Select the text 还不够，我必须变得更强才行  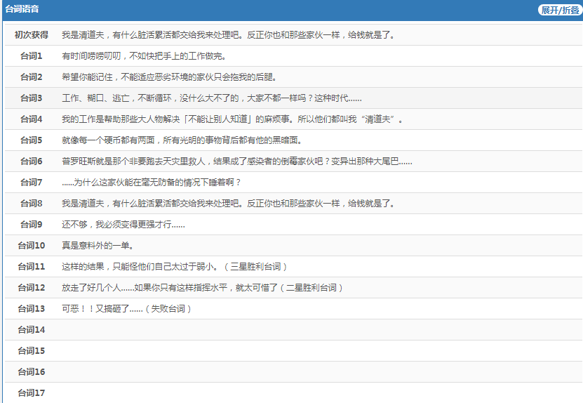(x=123, y=225)
